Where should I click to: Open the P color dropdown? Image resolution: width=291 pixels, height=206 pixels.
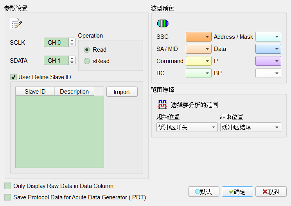(268, 61)
